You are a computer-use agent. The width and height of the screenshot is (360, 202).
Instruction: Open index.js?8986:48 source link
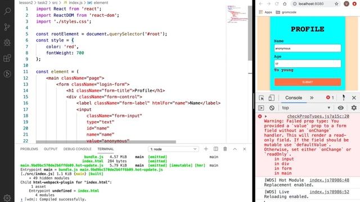coord(329,180)
